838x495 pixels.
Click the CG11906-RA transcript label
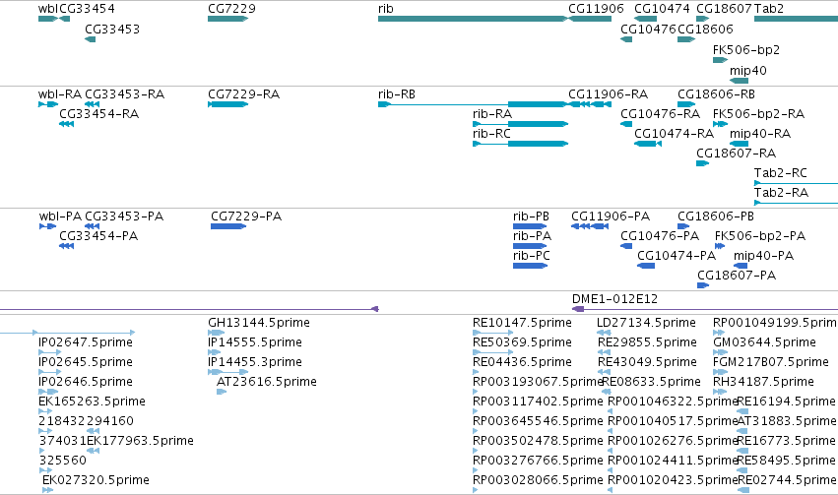(x=609, y=94)
